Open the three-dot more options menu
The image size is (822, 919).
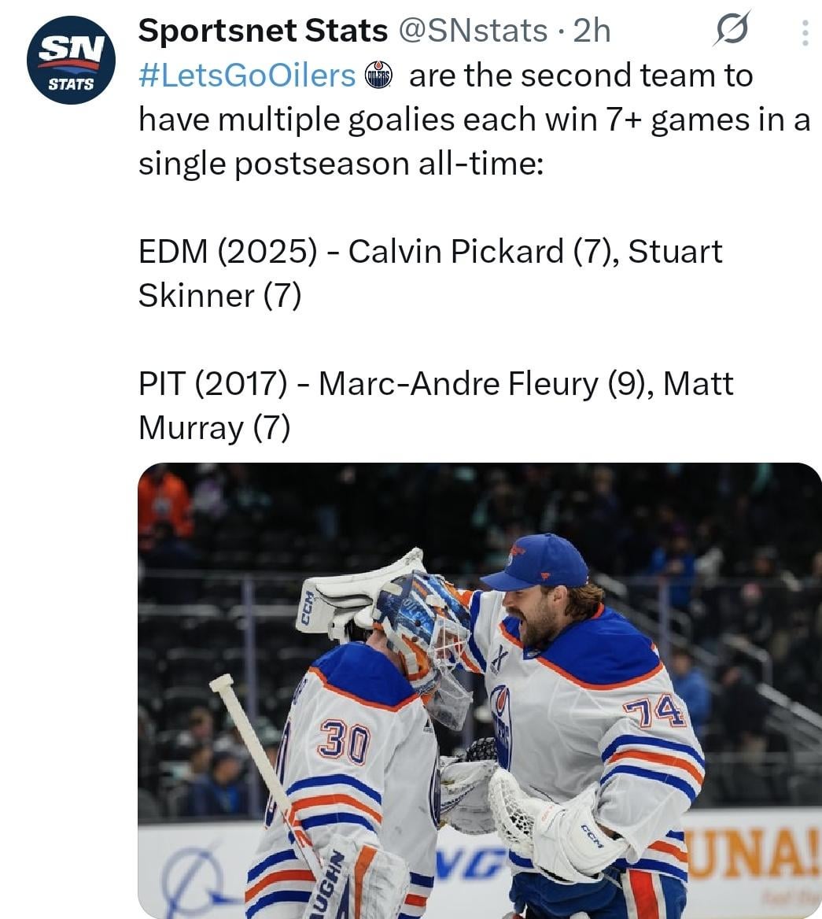(804, 32)
